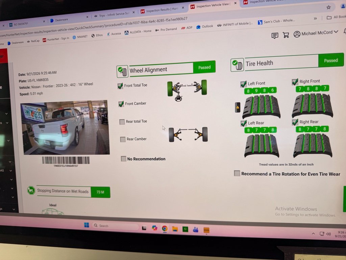Open File Explorer from the taskbar
Screen dimensions: 346x260
coord(175,229)
